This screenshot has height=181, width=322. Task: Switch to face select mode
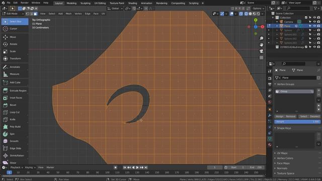[x=36, y=14]
